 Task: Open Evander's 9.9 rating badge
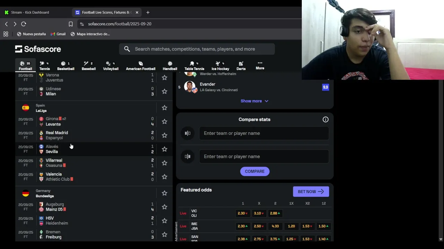point(325,87)
